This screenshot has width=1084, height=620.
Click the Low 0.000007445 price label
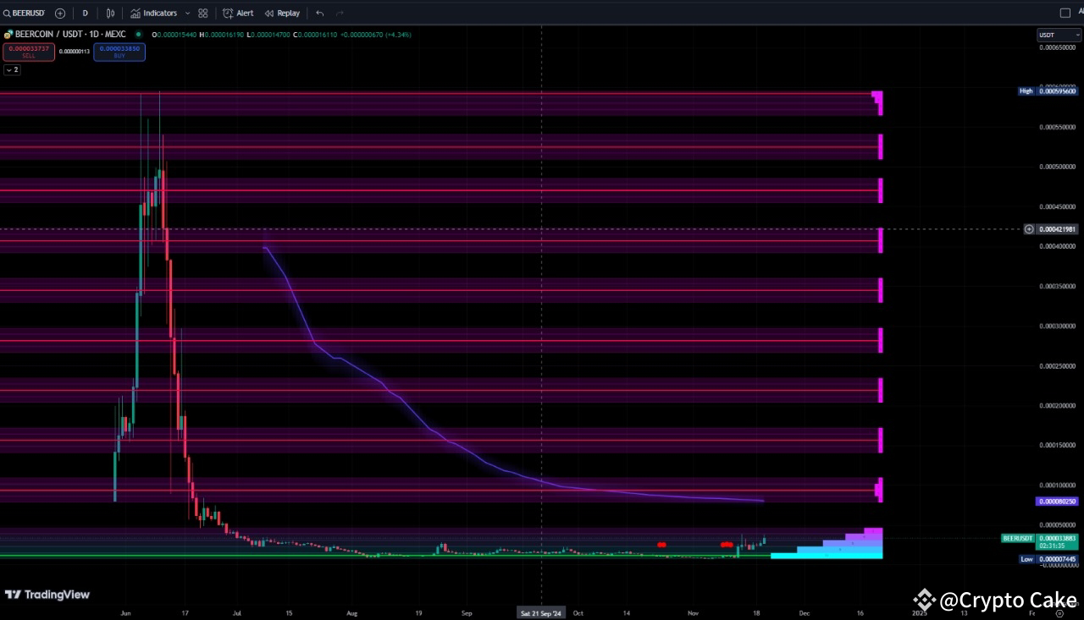click(1048, 559)
